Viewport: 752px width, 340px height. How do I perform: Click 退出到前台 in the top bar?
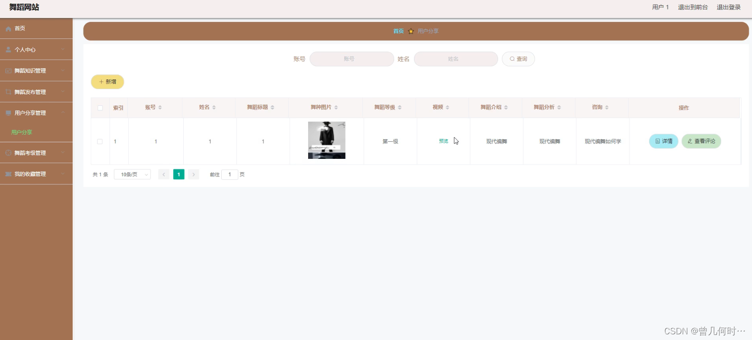(x=693, y=7)
